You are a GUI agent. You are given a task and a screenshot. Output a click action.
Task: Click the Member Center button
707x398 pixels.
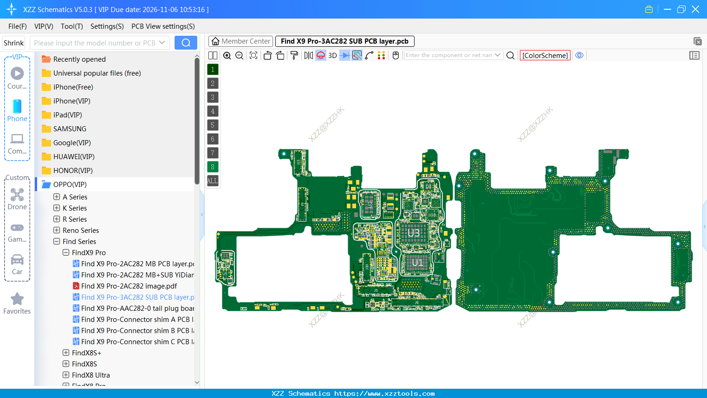click(240, 41)
